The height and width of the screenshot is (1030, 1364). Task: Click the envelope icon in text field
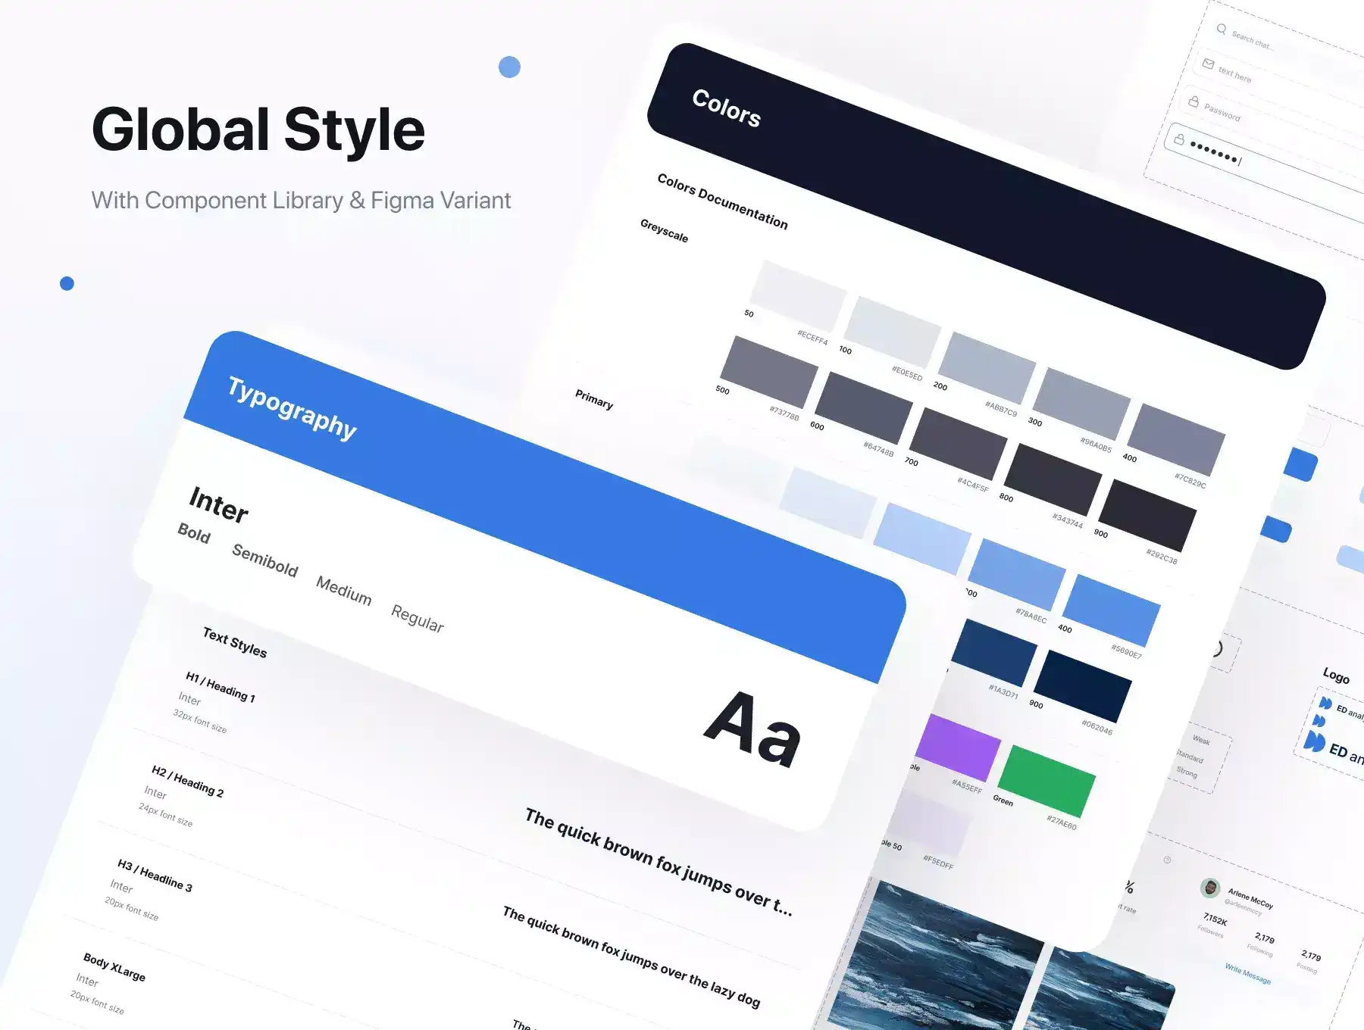[1208, 64]
